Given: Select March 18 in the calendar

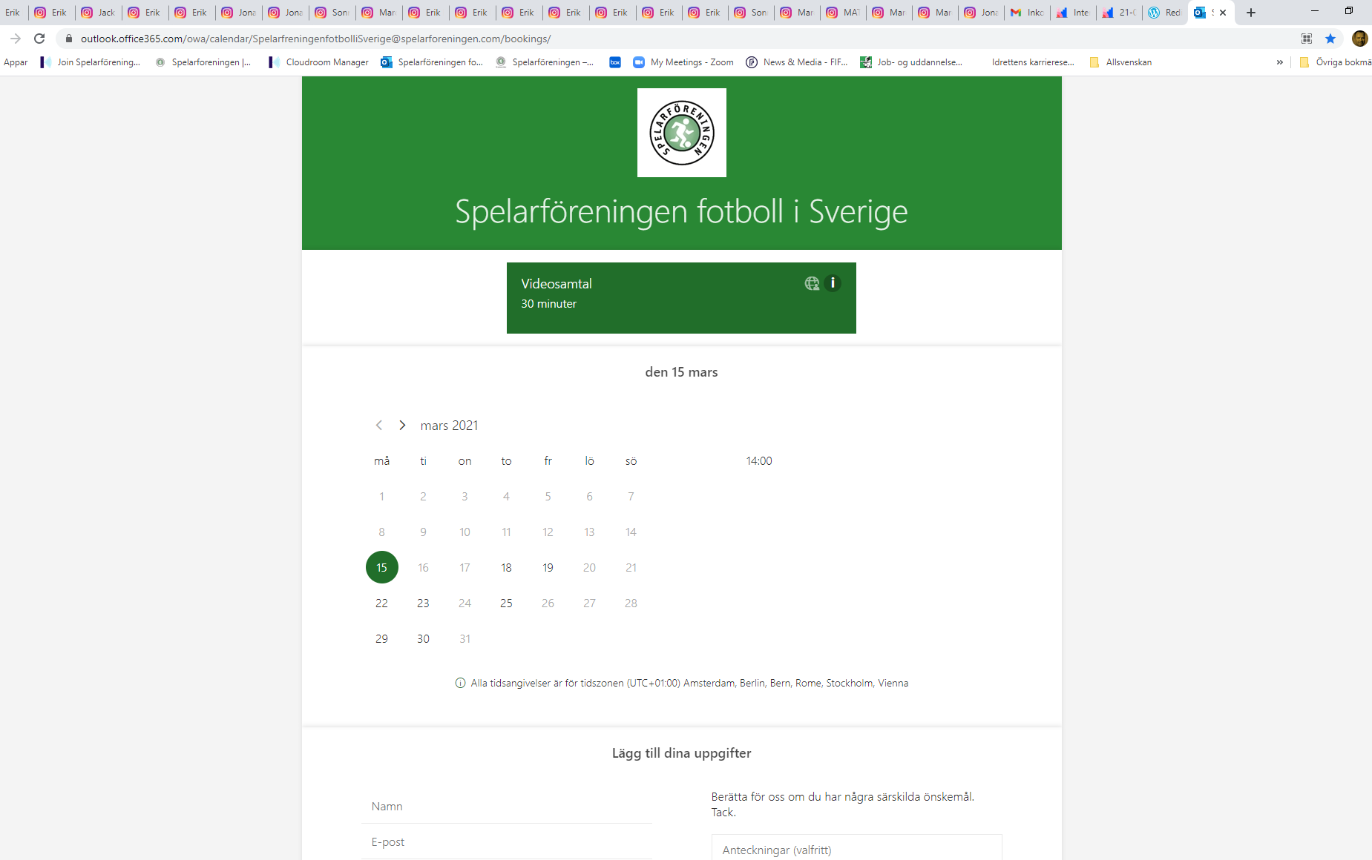Looking at the screenshot, I should point(506,568).
